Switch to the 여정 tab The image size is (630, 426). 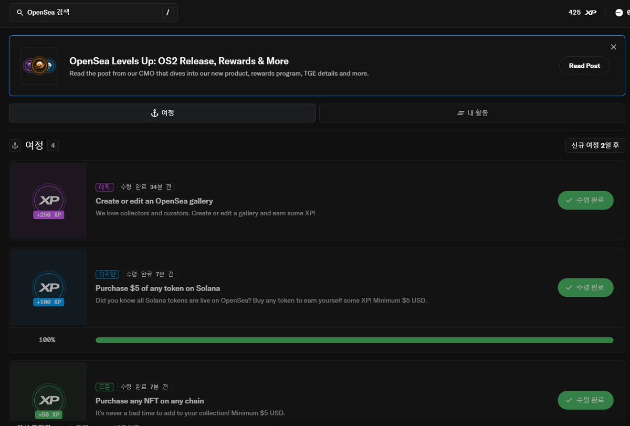(x=162, y=113)
